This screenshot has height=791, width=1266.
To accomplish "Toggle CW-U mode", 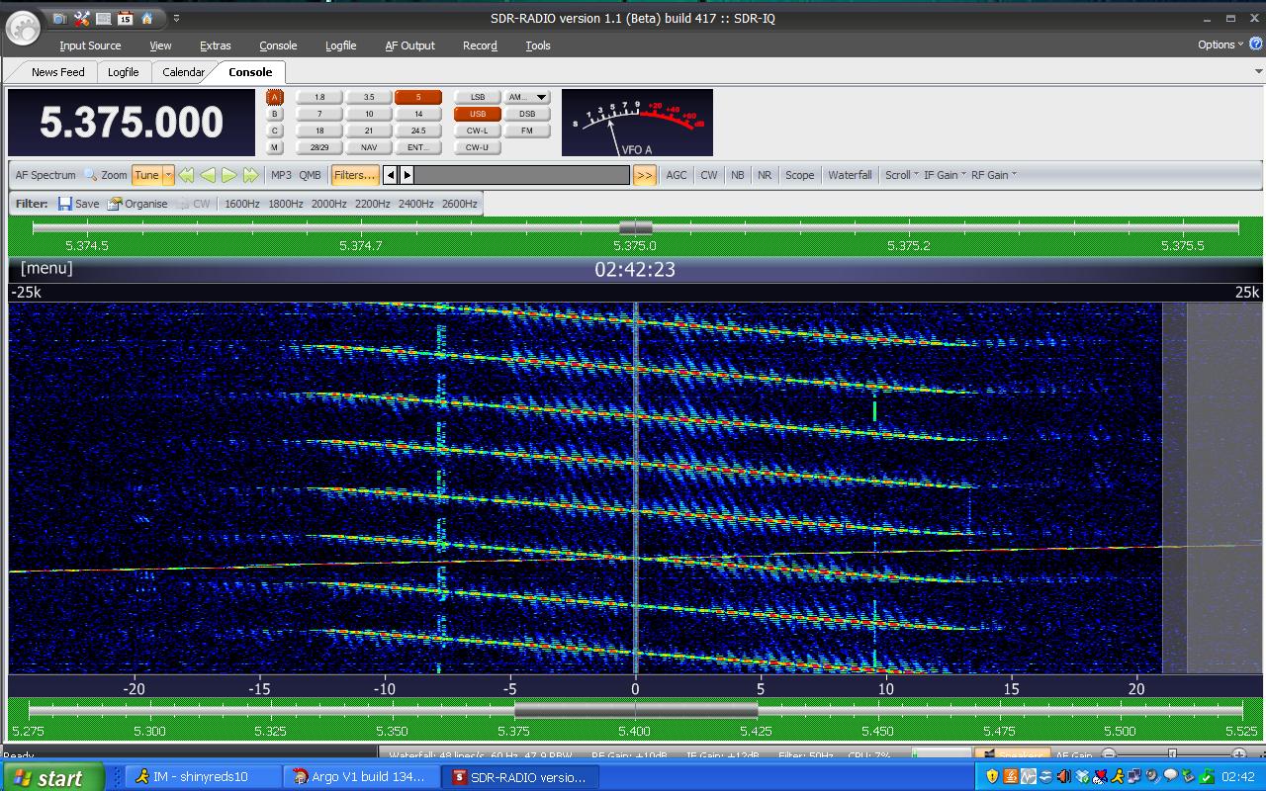I will coord(478,147).
